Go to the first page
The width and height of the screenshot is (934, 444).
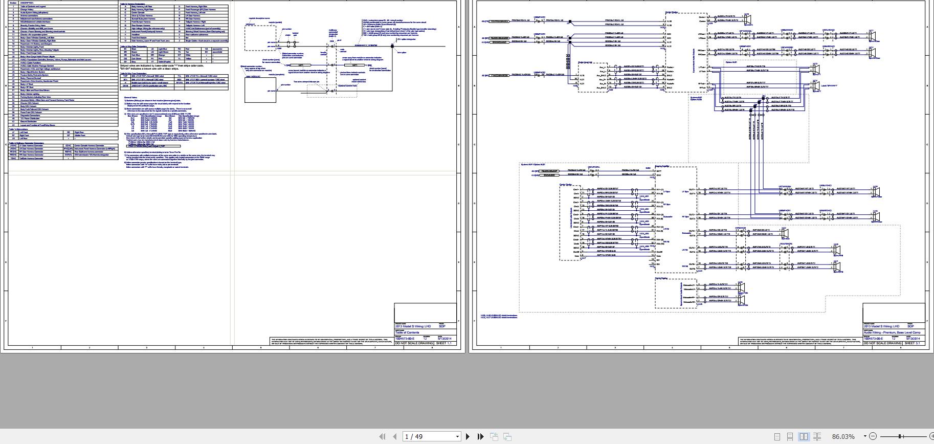tap(382, 436)
